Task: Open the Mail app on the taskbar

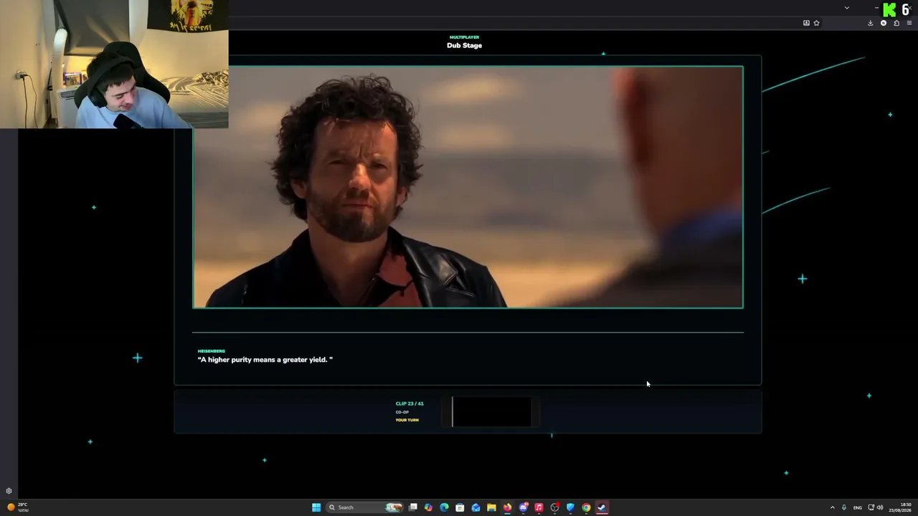Action: 475,507
